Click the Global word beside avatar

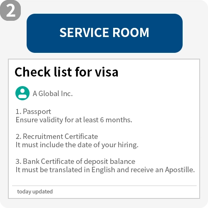point(49,94)
